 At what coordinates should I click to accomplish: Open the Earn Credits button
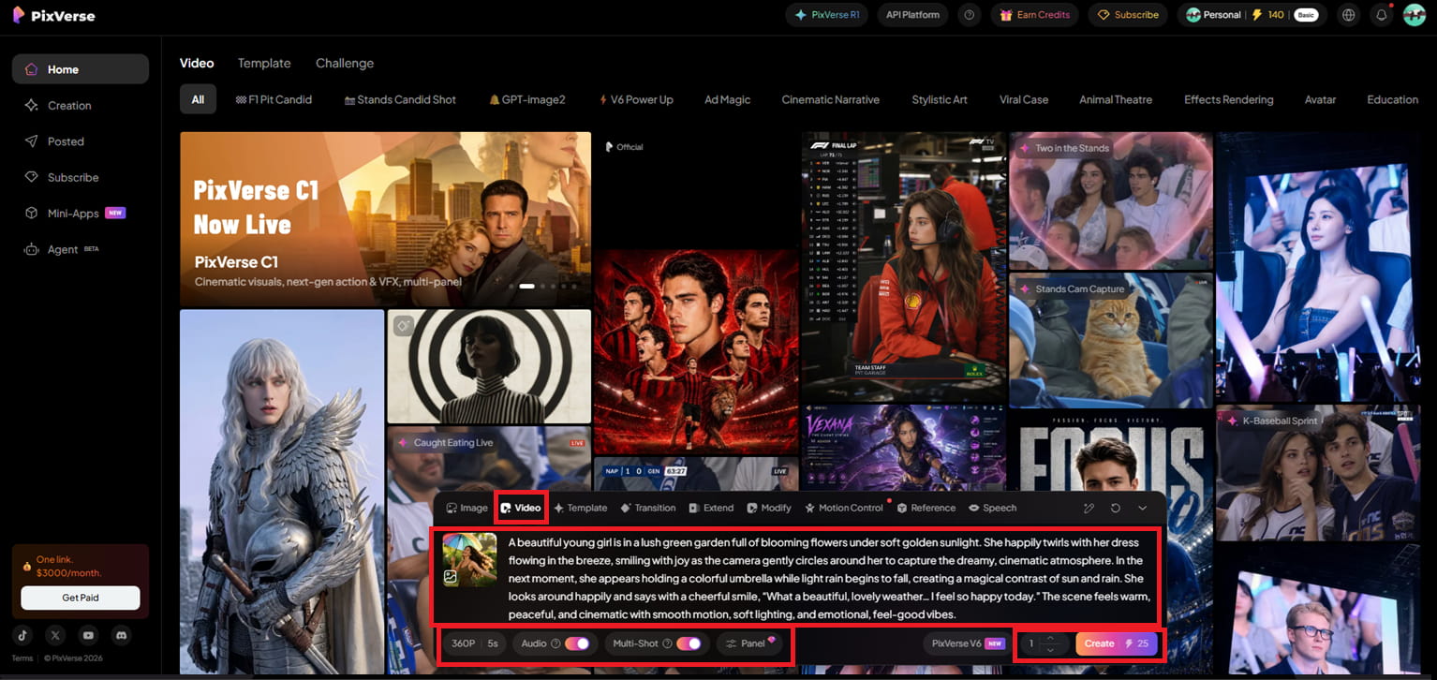(1035, 15)
